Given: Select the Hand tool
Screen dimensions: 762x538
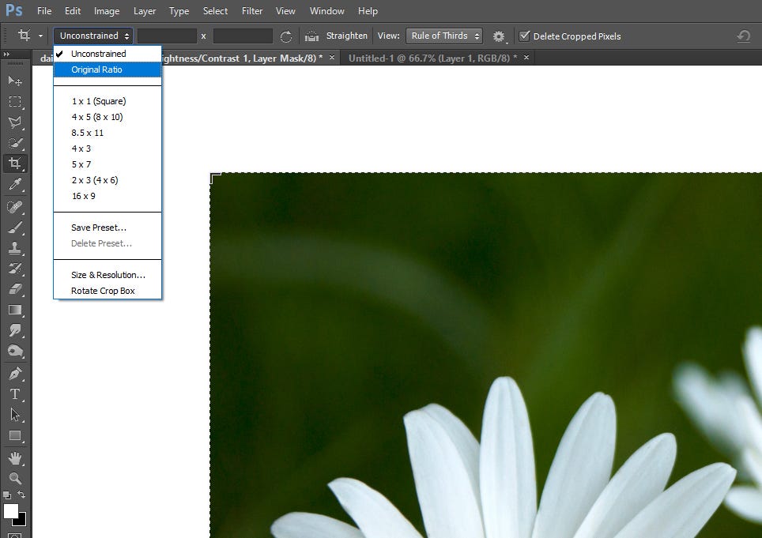Looking at the screenshot, I should [x=14, y=458].
